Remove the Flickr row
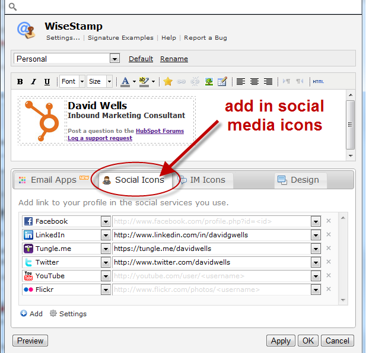 329,289
